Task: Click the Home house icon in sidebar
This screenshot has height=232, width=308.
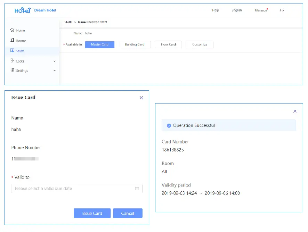Action: [x=12, y=30]
